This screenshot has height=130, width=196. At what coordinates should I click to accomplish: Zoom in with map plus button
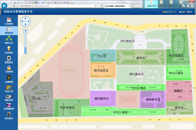point(25,31)
